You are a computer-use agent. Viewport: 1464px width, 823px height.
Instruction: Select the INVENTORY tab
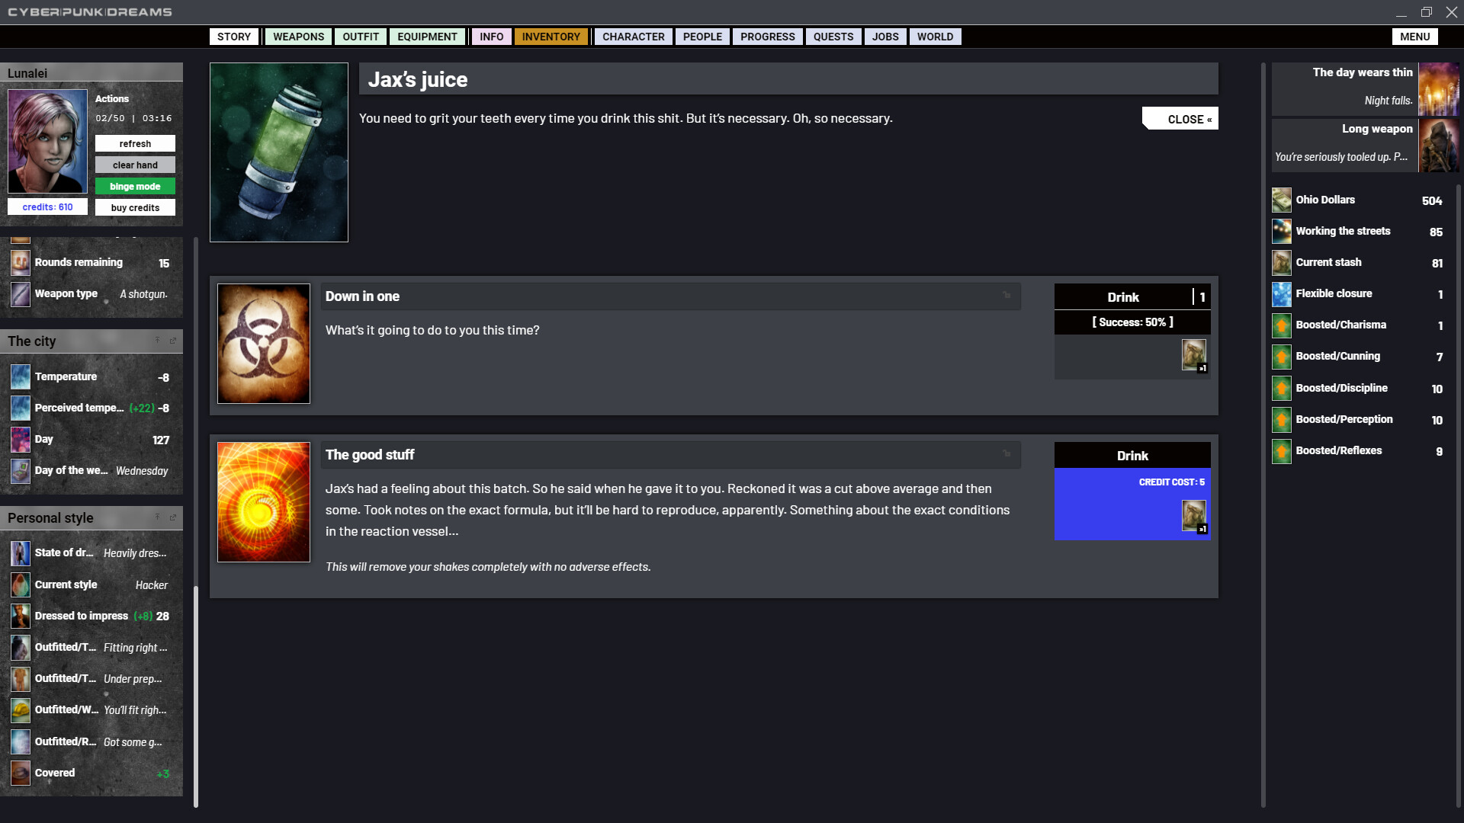pyautogui.click(x=550, y=36)
